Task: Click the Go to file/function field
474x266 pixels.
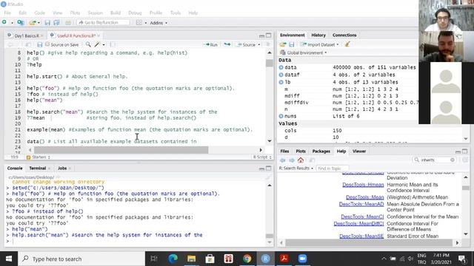Action: tap(104, 23)
